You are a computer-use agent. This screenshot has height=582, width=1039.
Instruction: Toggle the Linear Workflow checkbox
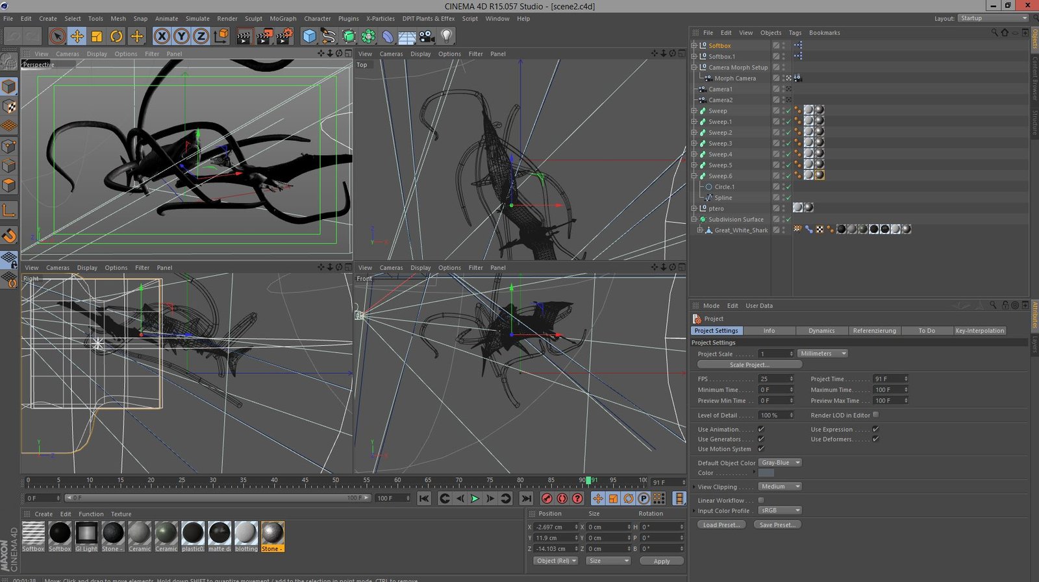pyautogui.click(x=761, y=500)
